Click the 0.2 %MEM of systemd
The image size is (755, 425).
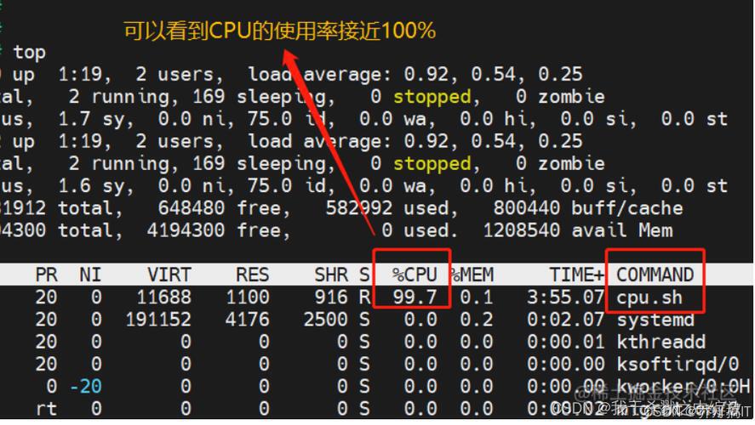coord(476,320)
